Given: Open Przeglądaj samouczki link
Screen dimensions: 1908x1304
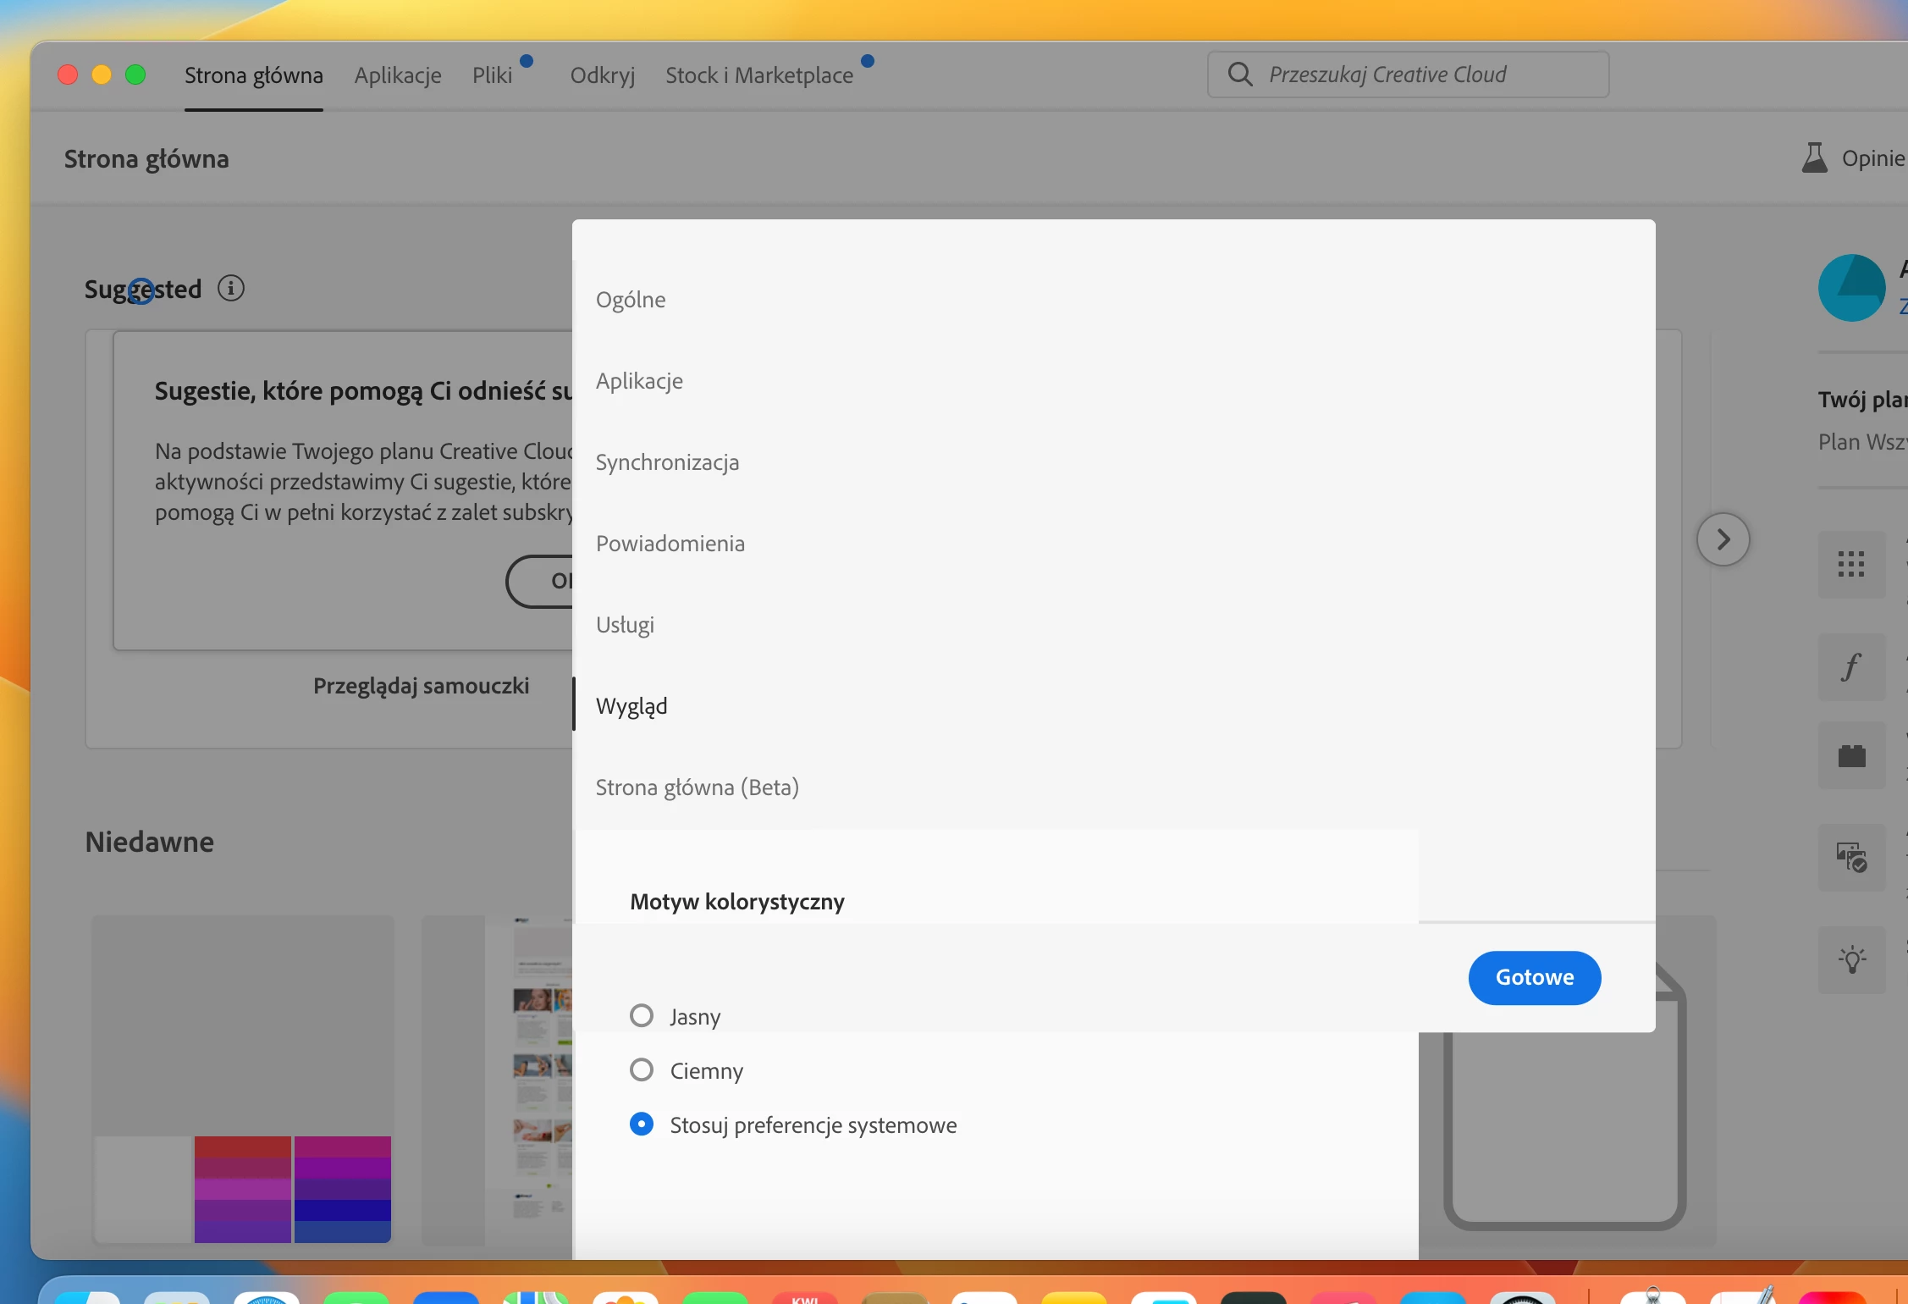Looking at the screenshot, I should point(421,686).
